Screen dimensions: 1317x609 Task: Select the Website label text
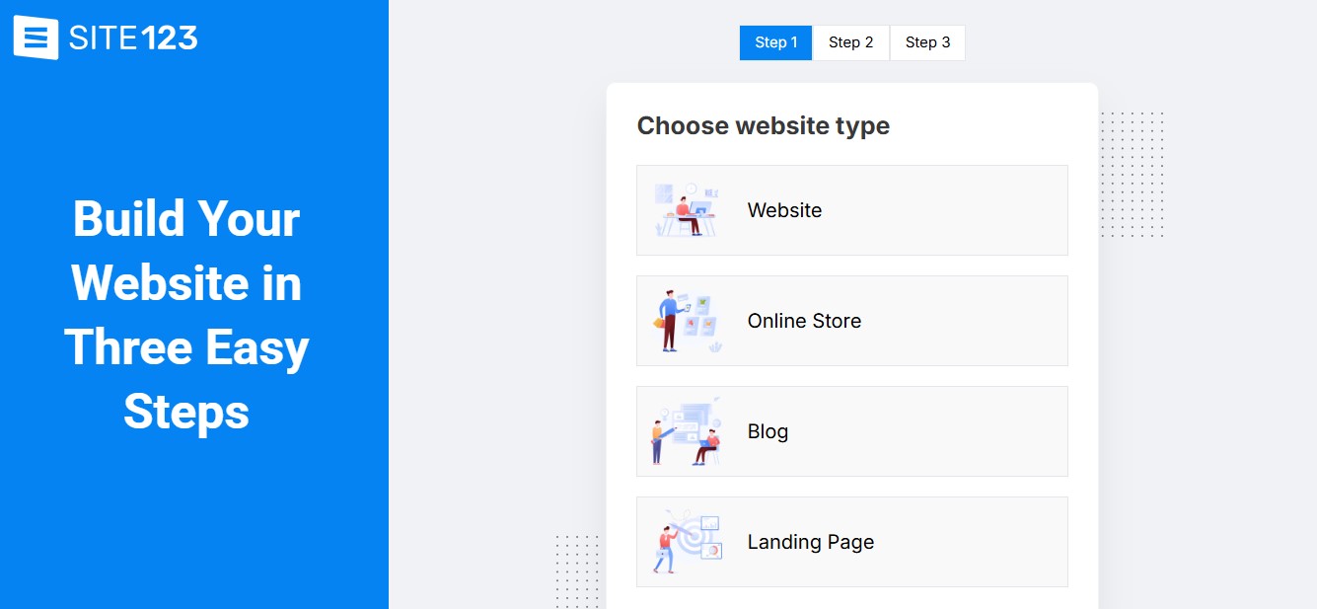pos(784,210)
